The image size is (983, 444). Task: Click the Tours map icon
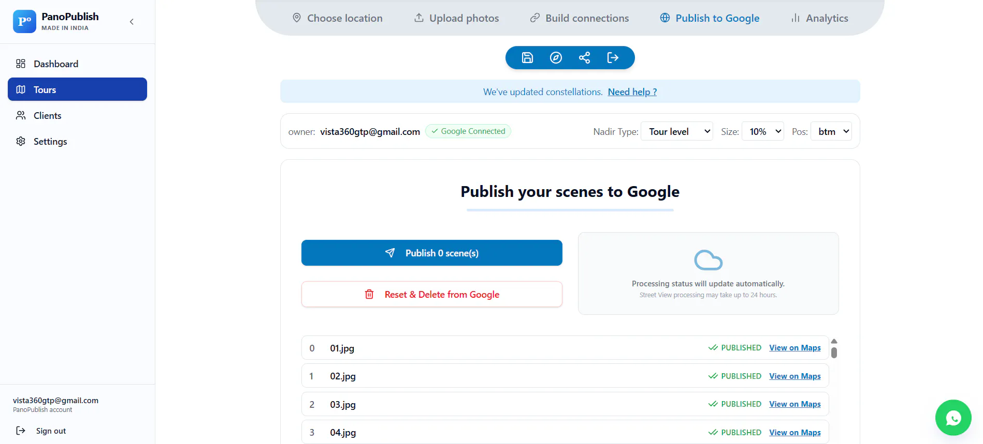(21, 89)
